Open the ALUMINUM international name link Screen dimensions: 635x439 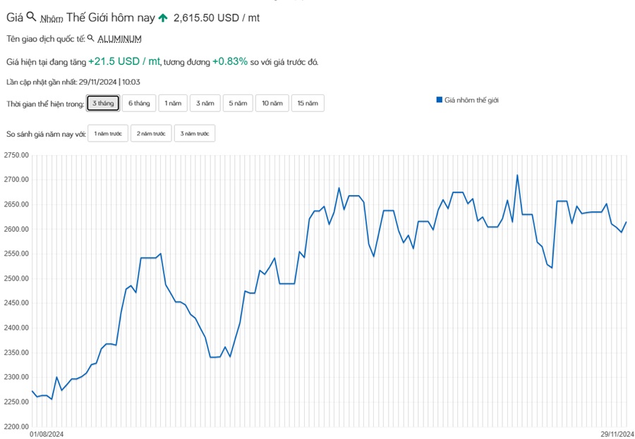coord(119,39)
